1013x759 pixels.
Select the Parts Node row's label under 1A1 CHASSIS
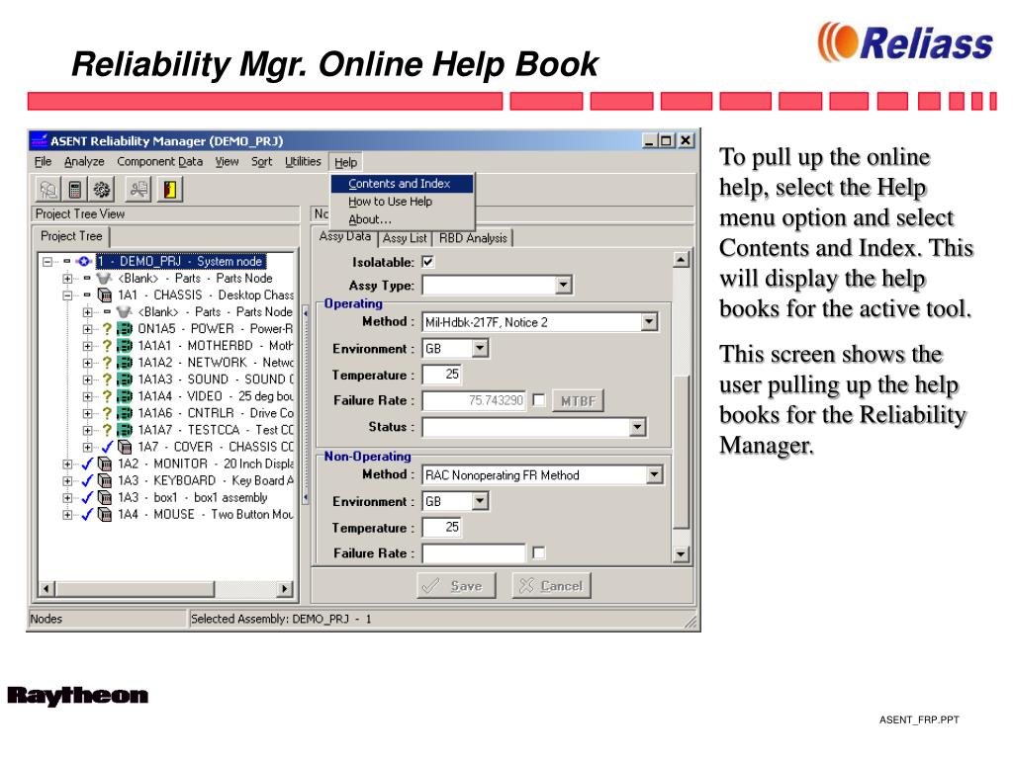(x=215, y=311)
